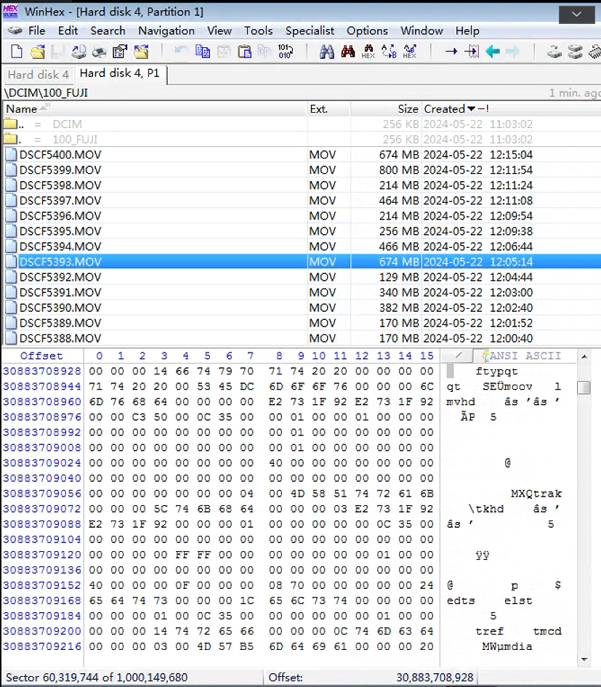The image size is (601, 687).
Task: Switch to the Hard disk 4, P1 tab
Action: [x=120, y=73]
